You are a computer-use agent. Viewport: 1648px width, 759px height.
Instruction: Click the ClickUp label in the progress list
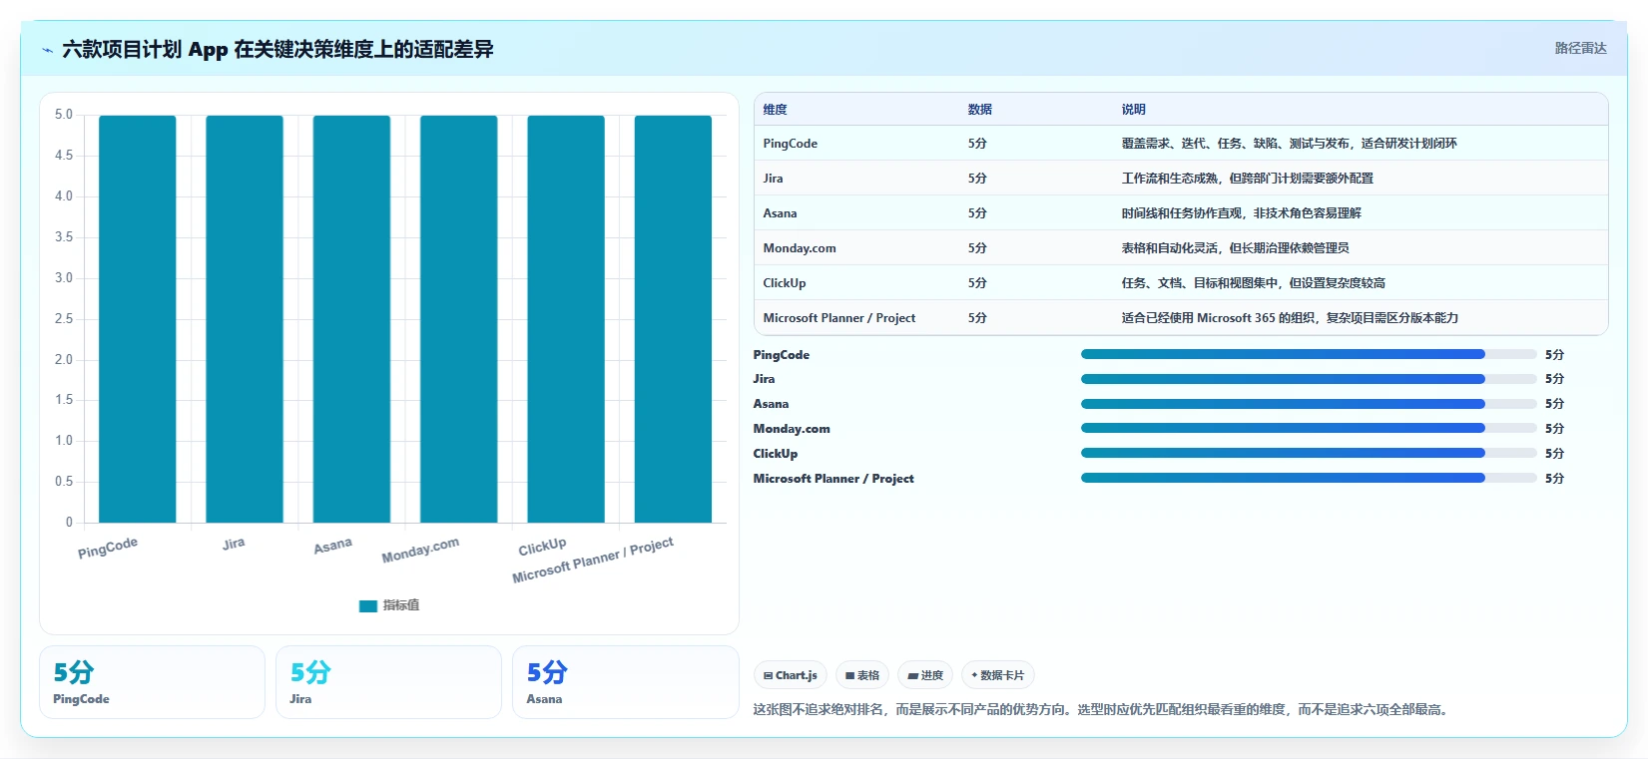tap(776, 454)
